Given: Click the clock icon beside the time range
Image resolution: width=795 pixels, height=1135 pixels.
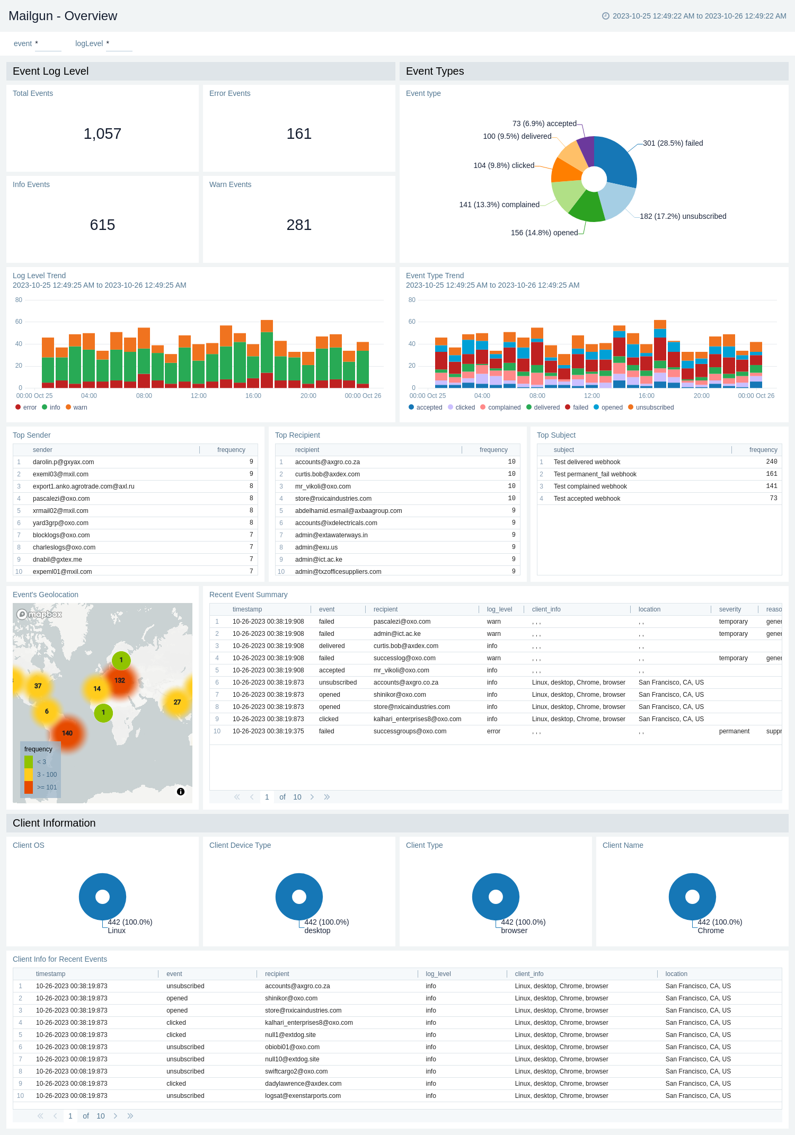Looking at the screenshot, I should 605,16.
